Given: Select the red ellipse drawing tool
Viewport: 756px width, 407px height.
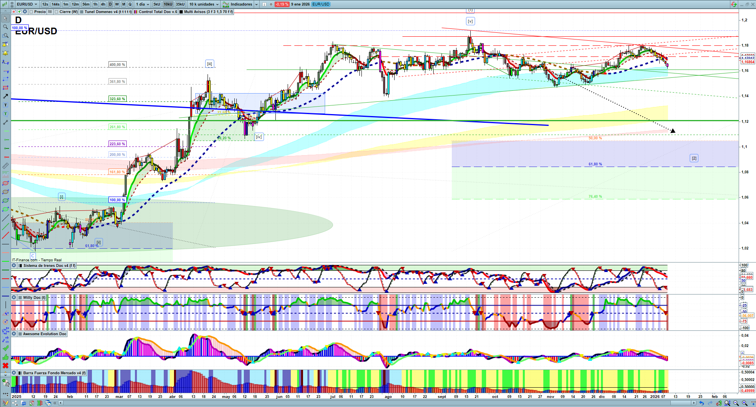Looking at the screenshot, I should point(6,183).
